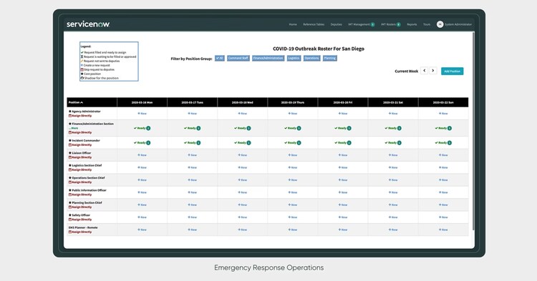This screenshot has width=537, height=281.
Task: Click the System Administrator avatar icon
Action: click(x=440, y=24)
